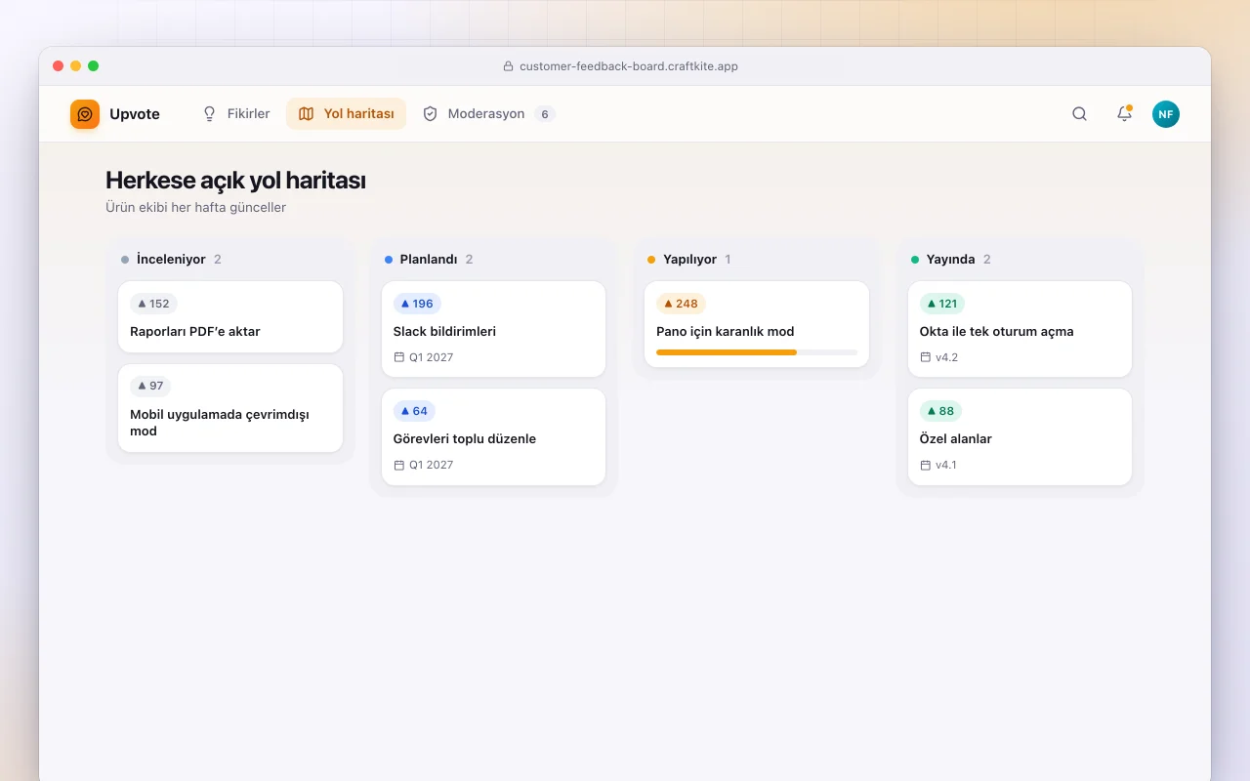Click the v4.2 version label
The image size is (1250, 781).
click(x=946, y=357)
